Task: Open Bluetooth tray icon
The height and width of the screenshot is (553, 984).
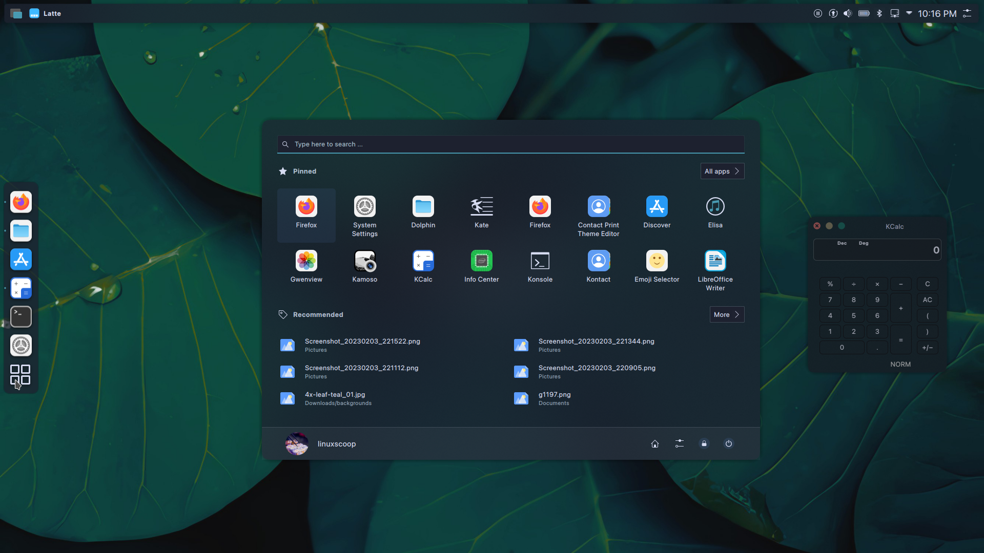Action: 879,13
